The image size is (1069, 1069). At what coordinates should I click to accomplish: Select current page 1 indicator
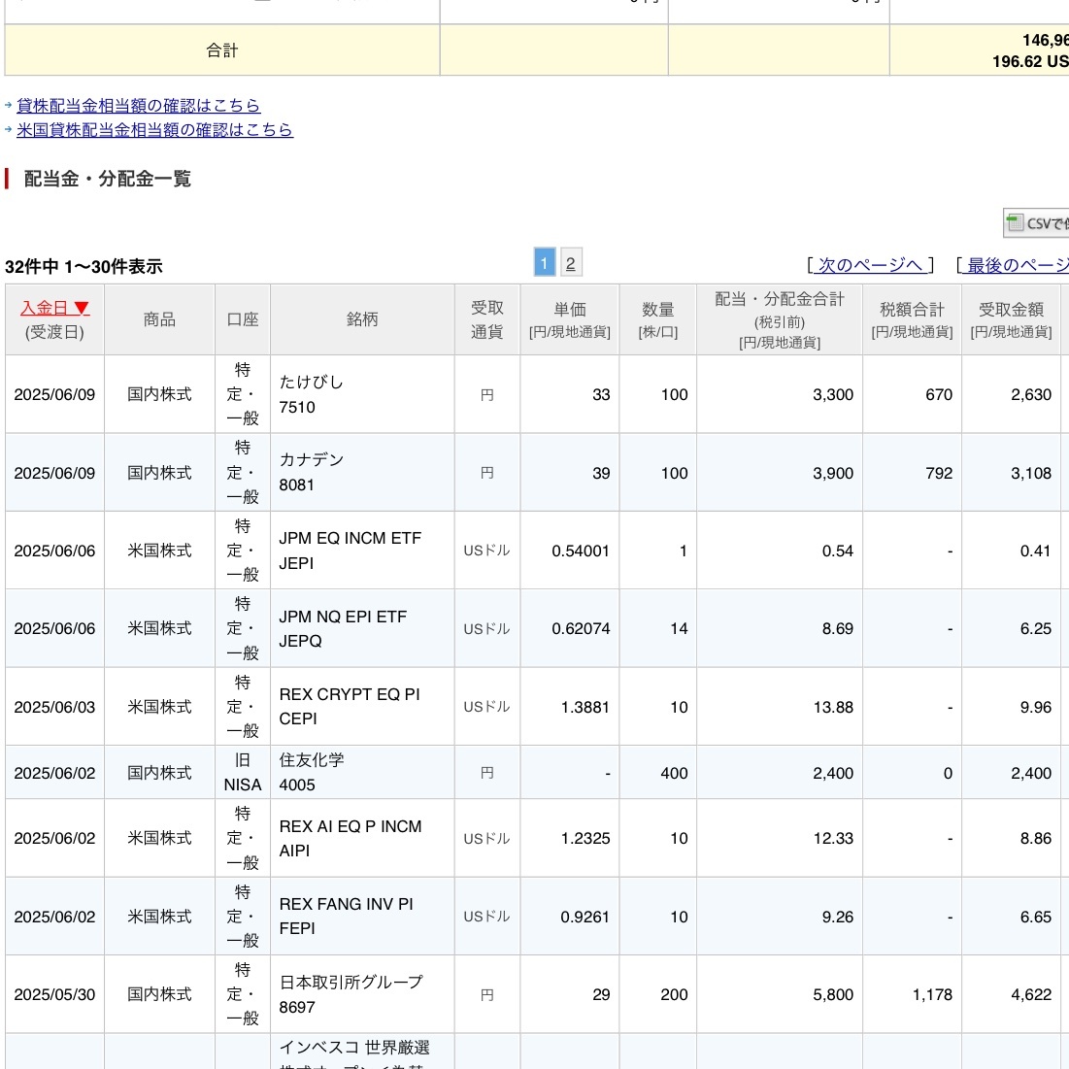544,263
